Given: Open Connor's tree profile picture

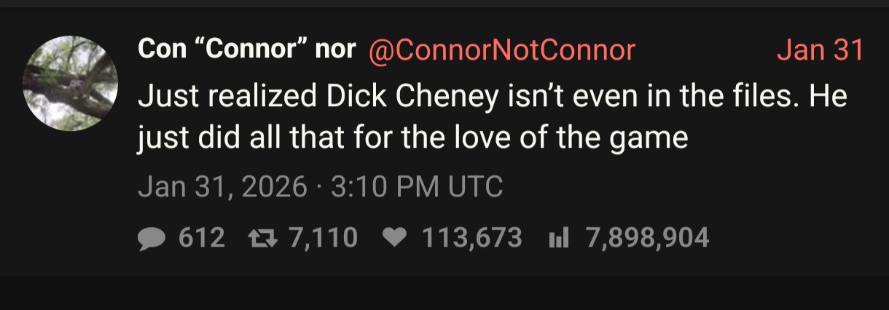Looking at the screenshot, I should click(x=71, y=84).
